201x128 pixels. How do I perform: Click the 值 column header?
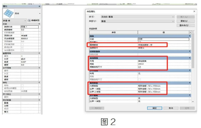point(164,32)
